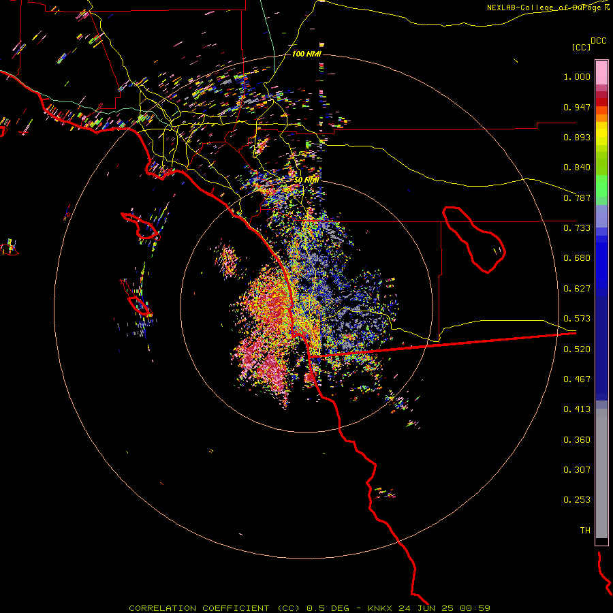The width and height of the screenshot is (613, 613).
Task: Select the 0.253 color scale value
Action: pos(577,500)
